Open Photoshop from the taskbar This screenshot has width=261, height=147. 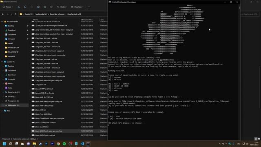[x=46, y=144]
